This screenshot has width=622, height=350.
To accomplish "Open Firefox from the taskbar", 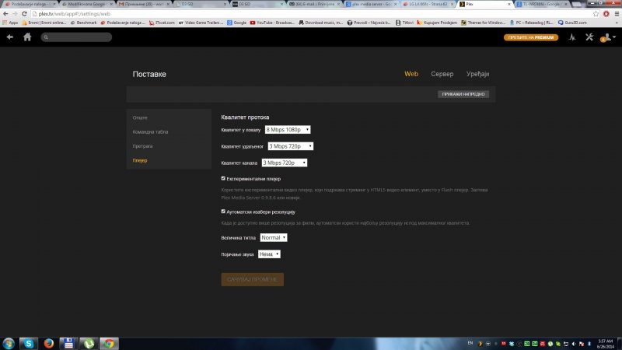I will pos(49,343).
